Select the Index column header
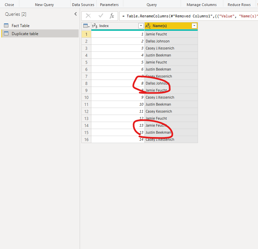Image resolution: width=258 pixels, height=249 pixels. [x=118, y=26]
